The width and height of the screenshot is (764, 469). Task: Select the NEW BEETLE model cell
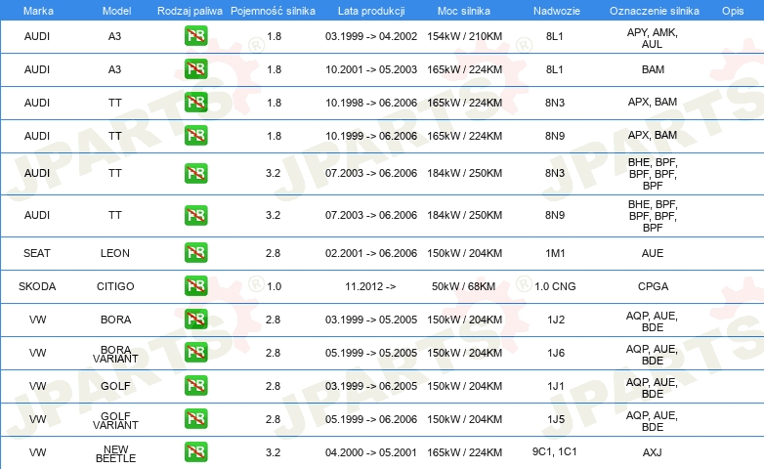click(115, 453)
